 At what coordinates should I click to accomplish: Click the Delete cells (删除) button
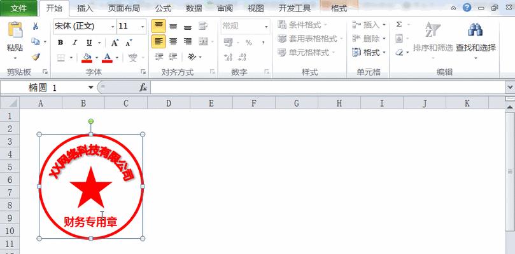pyautogui.click(x=369, y=39)
